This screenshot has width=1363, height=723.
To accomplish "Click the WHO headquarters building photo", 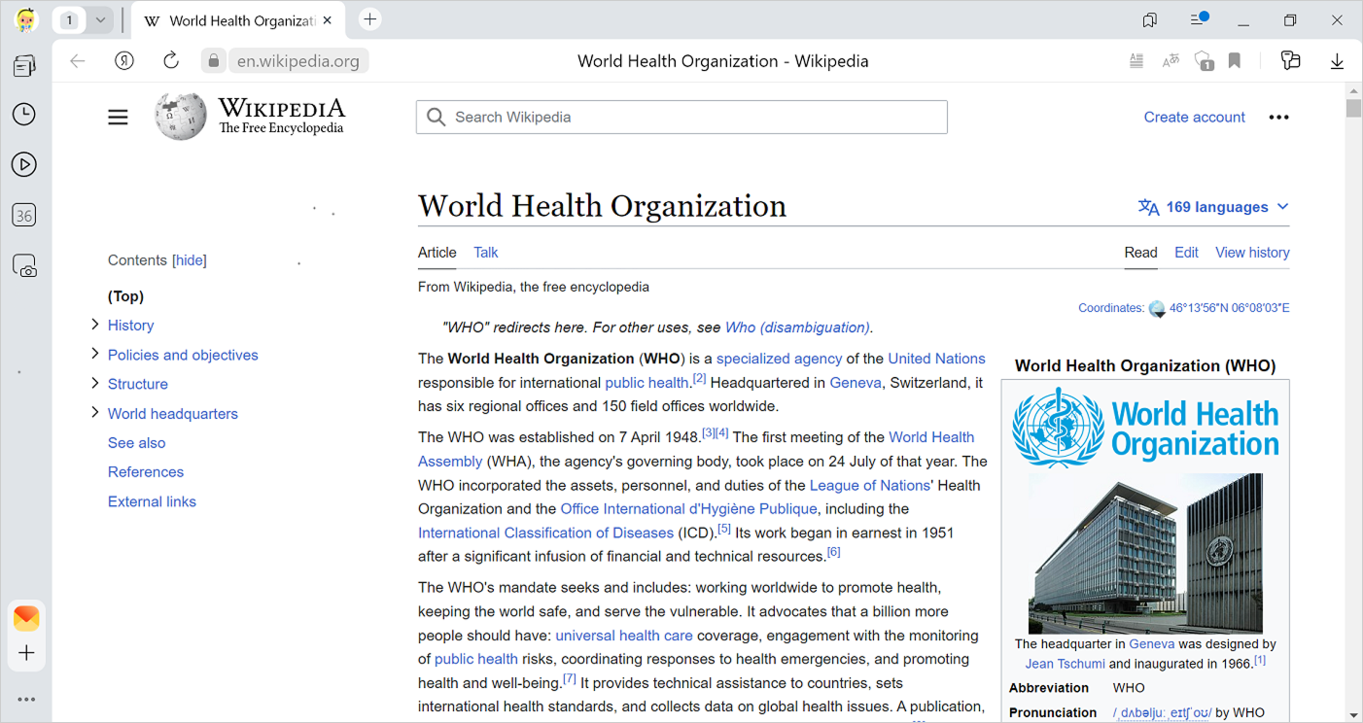I will (1145, 553).
